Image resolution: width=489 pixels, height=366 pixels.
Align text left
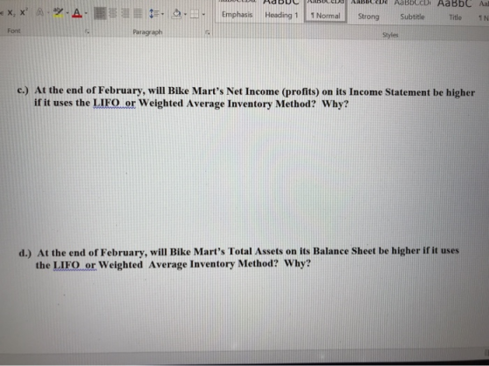point(100,14)
